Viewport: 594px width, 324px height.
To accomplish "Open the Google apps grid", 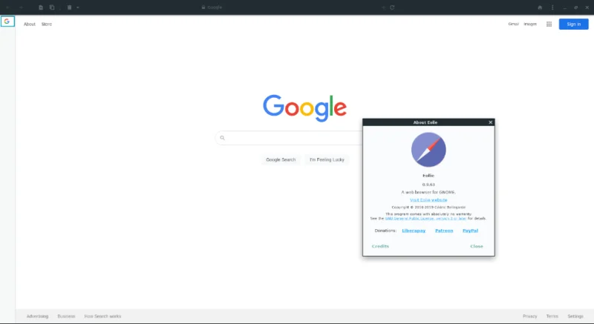I will point(549,24).
